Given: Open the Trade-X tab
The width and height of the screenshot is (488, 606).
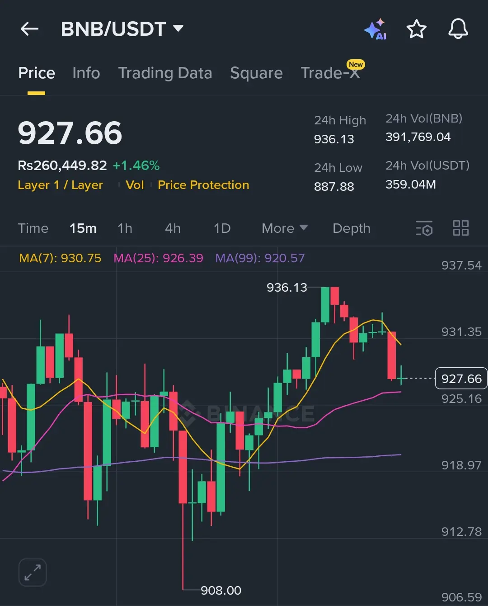Looking at the screenshot, I should [x=330, y=73].
